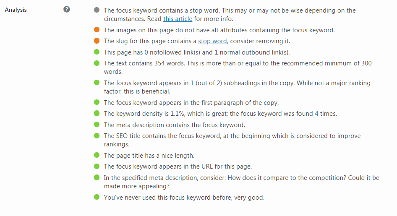The width and height of the screenshot is (397, 216).
Task: Open the 'this article' link
Action: pyautogui.click(x=178, y=19)
